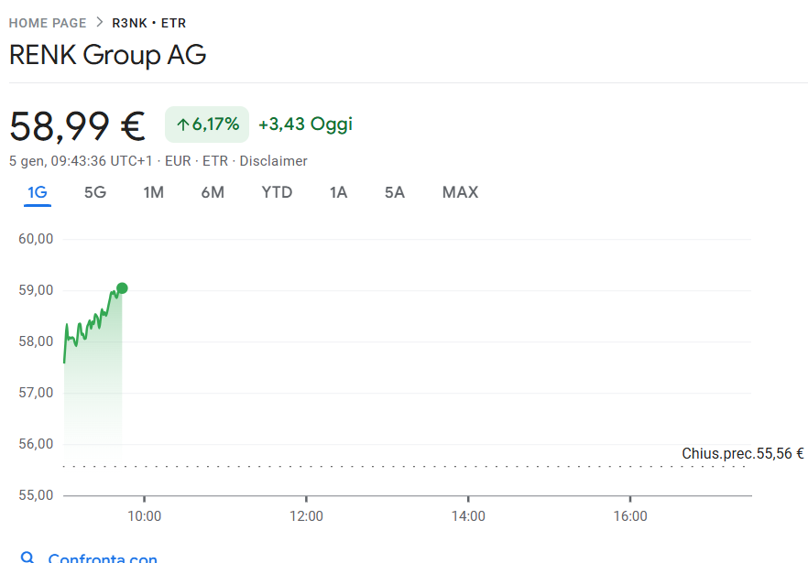
Task: Select the 1G time range tab
Action: pos(38,192)
